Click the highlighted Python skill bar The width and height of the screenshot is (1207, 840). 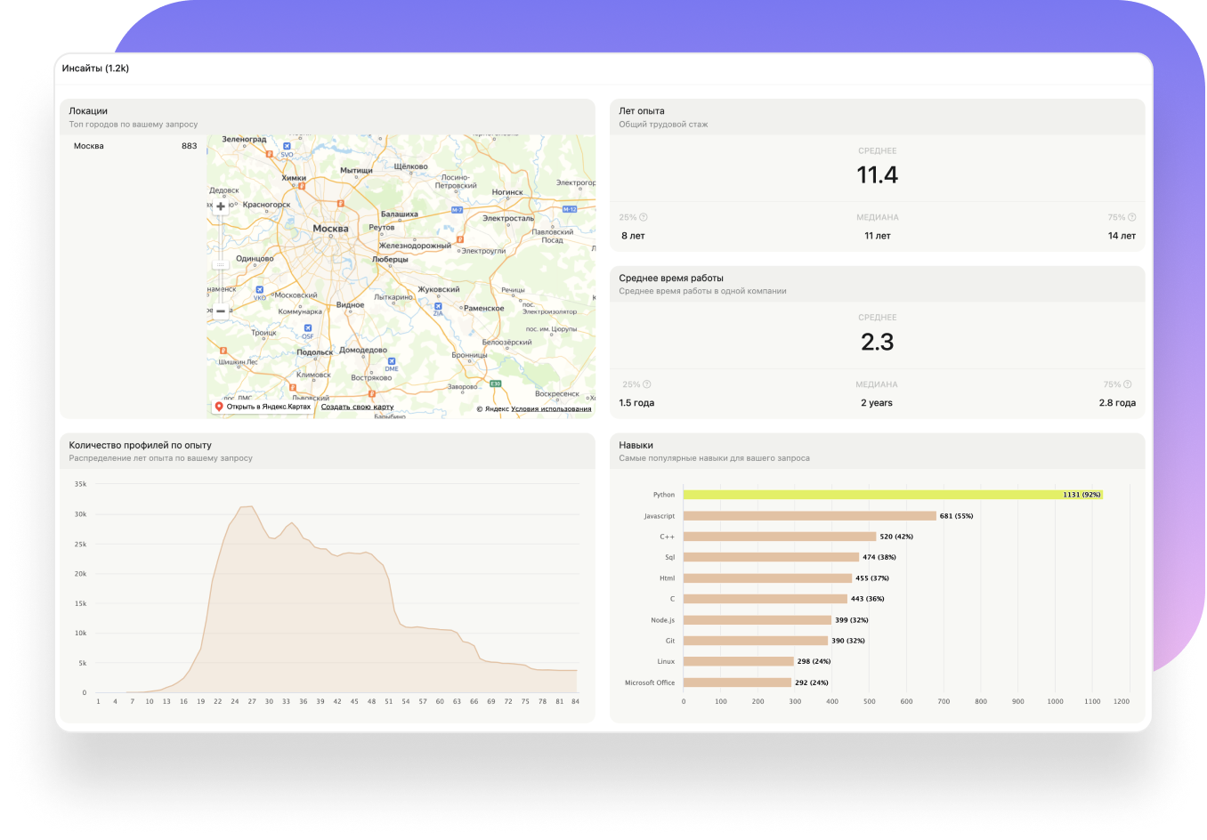click(892, 495)
